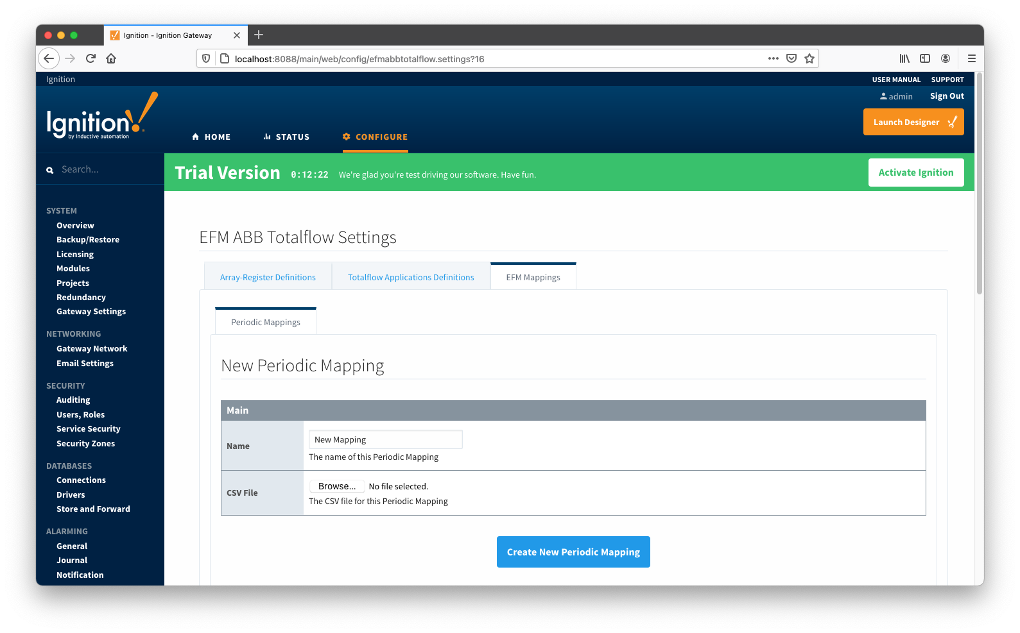
Task: Open Redundancy settings
Action: click(81, 297)
